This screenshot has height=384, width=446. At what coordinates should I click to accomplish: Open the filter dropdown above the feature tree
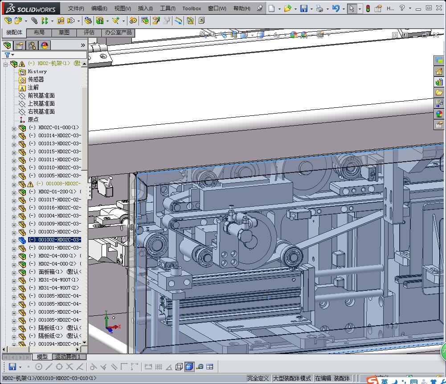[8, 55]
